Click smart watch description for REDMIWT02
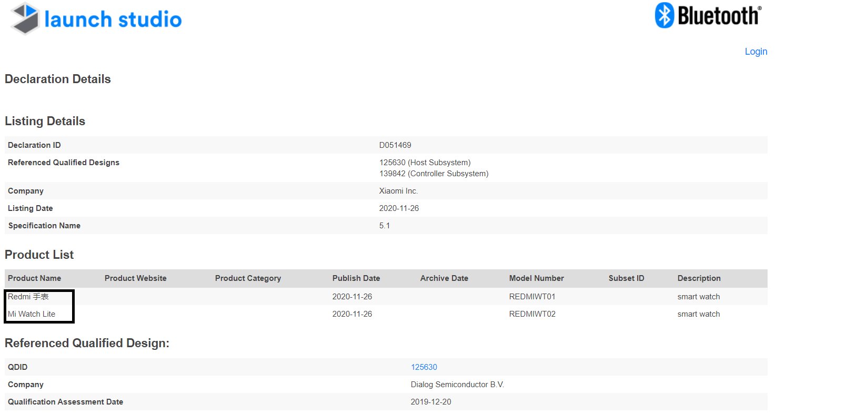Viewport: 846px width, 414px height. click(x=699, y=314)
